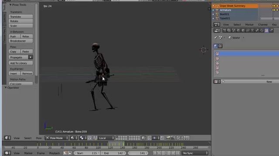Viewport: 279px width, 156px height.
Task: Open the dope sheet Key menu
Action: point(274,25)
